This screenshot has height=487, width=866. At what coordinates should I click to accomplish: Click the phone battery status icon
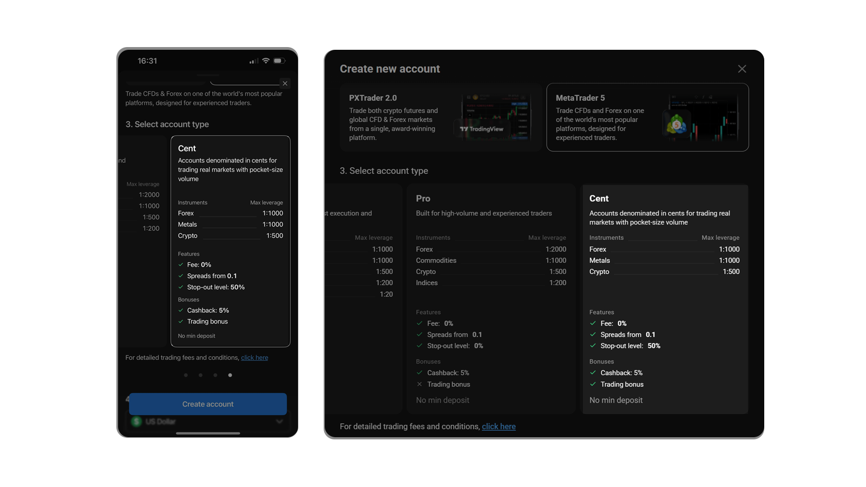pos(279,61)
